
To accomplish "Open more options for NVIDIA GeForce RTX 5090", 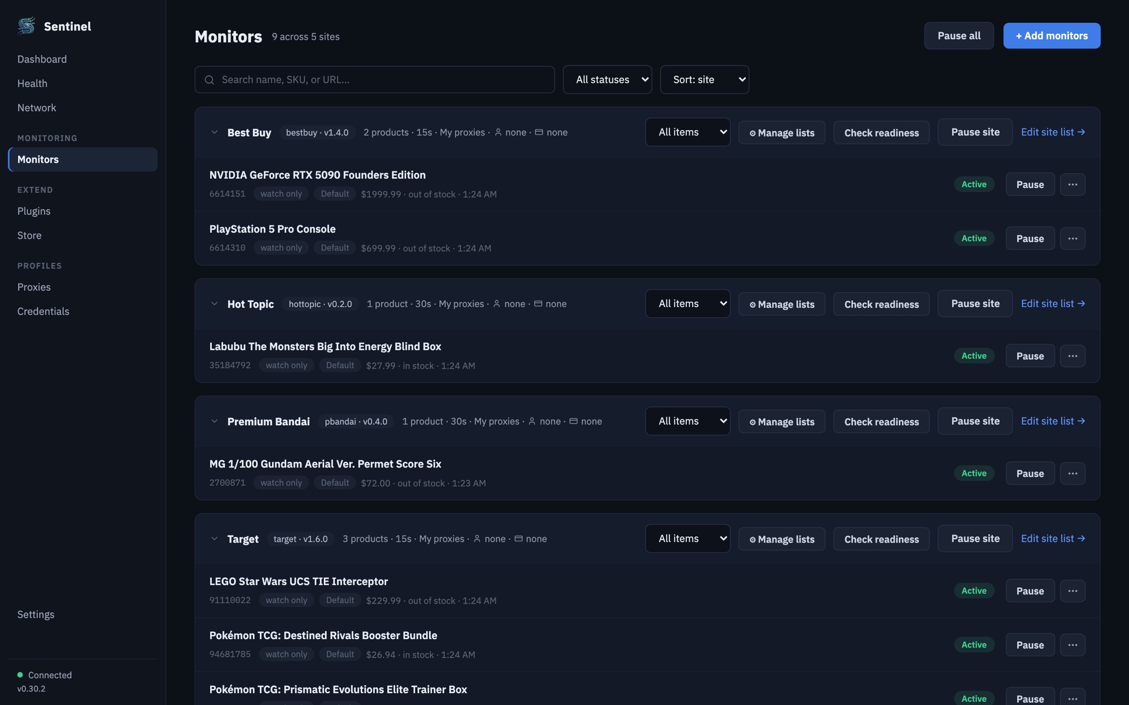I will pyautogui.click(x=1073, y=184).
